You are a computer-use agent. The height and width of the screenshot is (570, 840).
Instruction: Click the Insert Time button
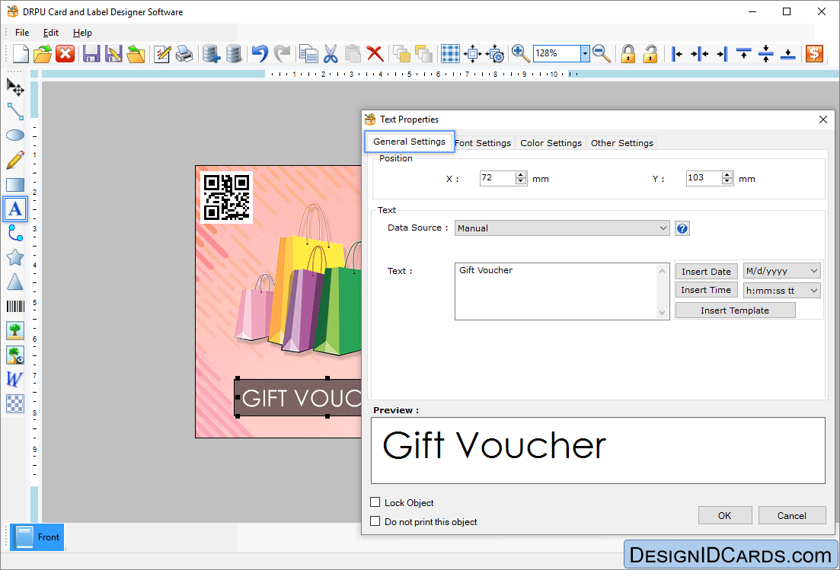pos(706,290)
